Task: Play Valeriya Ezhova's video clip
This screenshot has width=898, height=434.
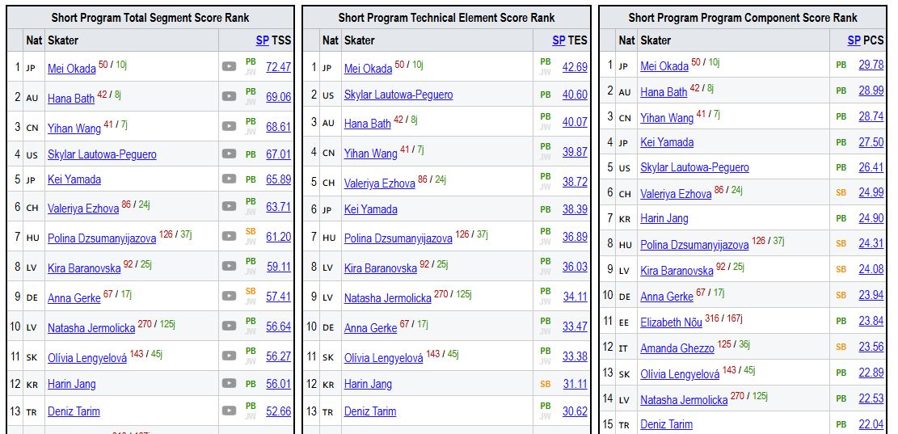Action: [229, 206]
